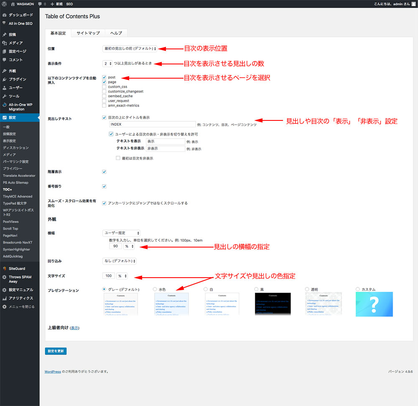Screen dimensions: 418x406
Task: Click the 横幅 value 90 field
Action: (x=115, y=246)
